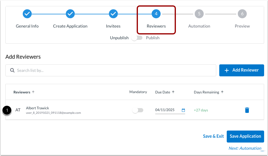Follow the Next: Automation link
The width and height of the screenshot is (268, 156).
point(245,148)
